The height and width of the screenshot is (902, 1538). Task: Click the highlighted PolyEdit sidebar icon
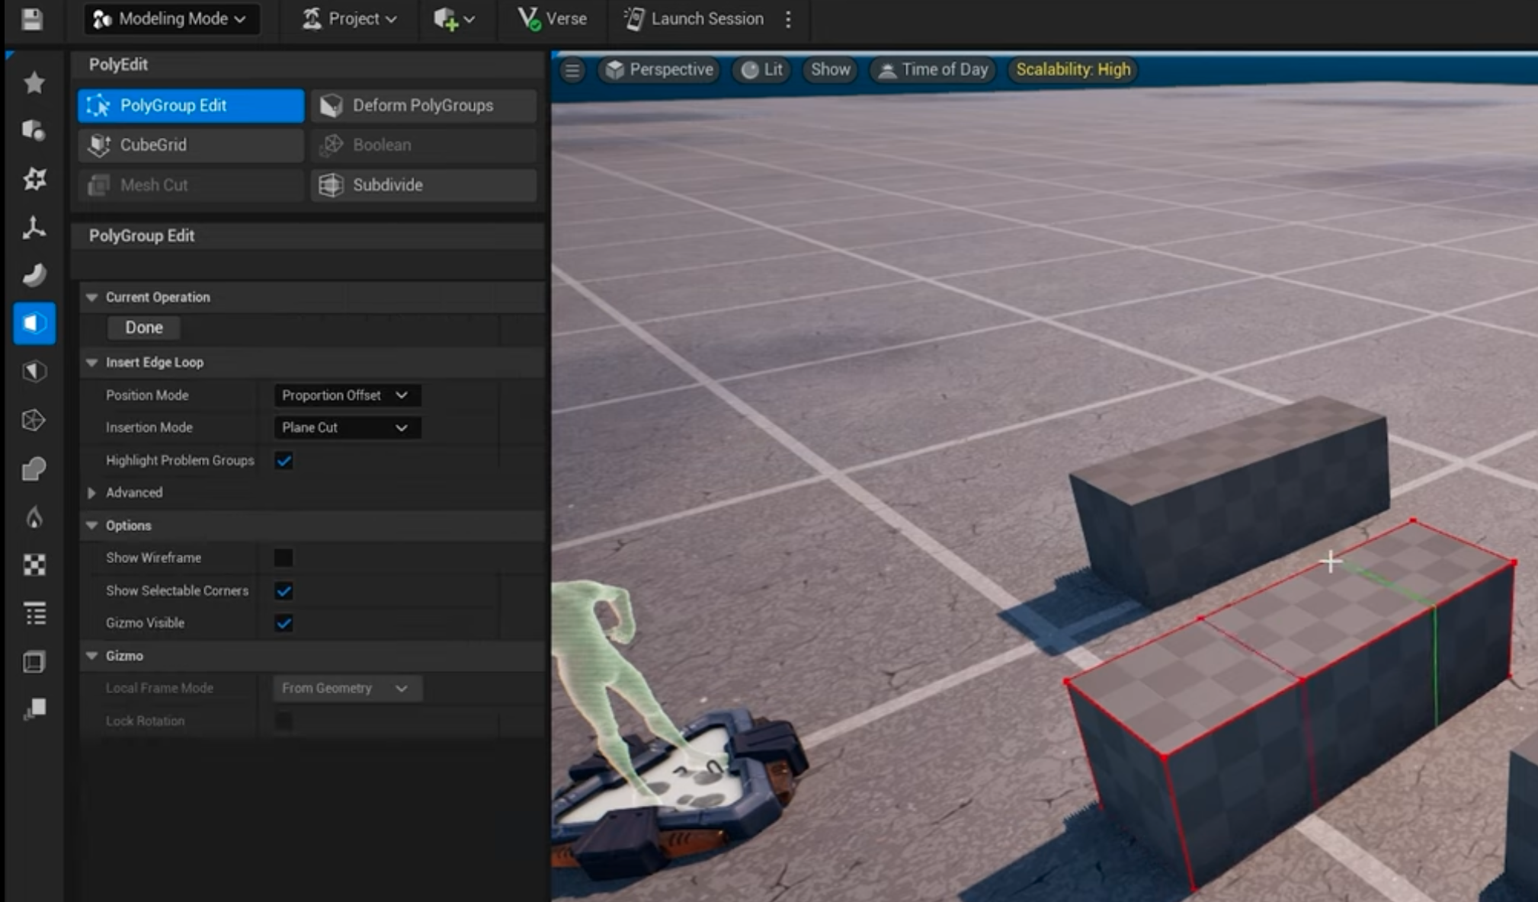pos(34,324)
